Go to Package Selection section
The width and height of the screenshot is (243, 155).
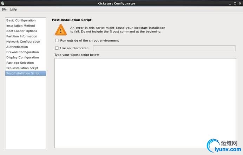26,63
